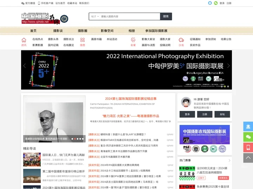Select the last banner carousel dot
Screen dimensions: 253x189
228,86
